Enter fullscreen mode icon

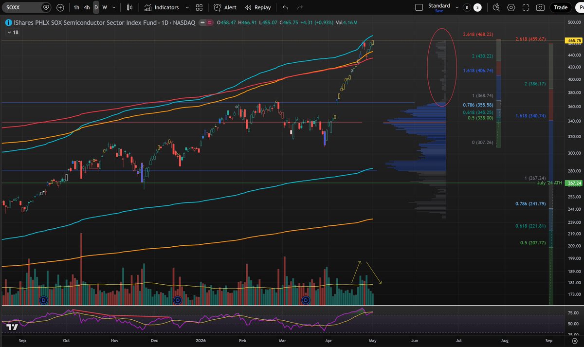526,8
